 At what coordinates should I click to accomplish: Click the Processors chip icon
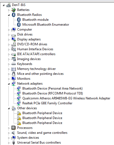(x=14, y=128)
